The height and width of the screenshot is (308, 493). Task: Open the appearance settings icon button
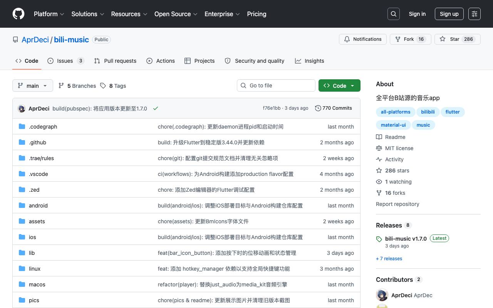click(x=475, y=14)
